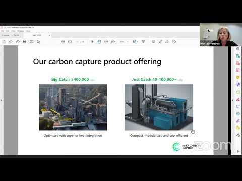Click the Big Catch plant photo
The width and height of the screenshot is (242, 181).
(x=73, y=108)
